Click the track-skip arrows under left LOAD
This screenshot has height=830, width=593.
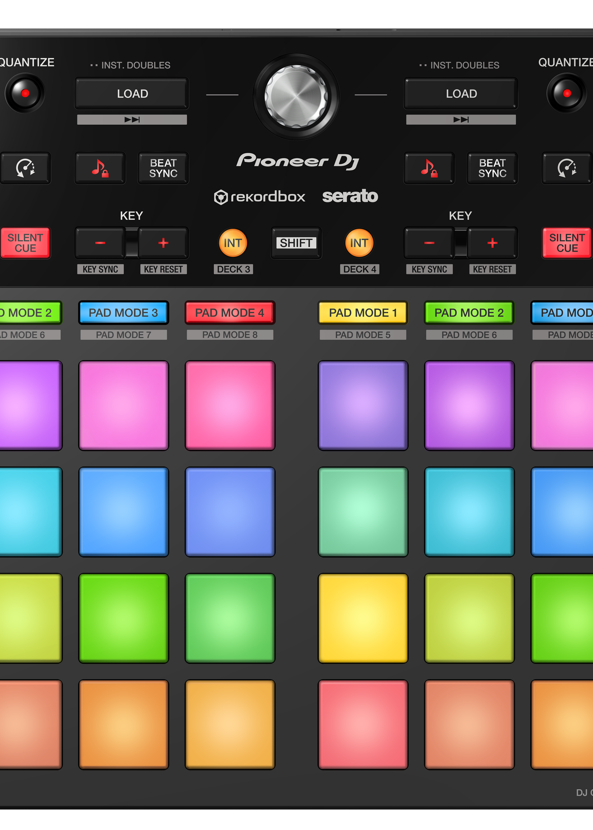pos(132,119)
